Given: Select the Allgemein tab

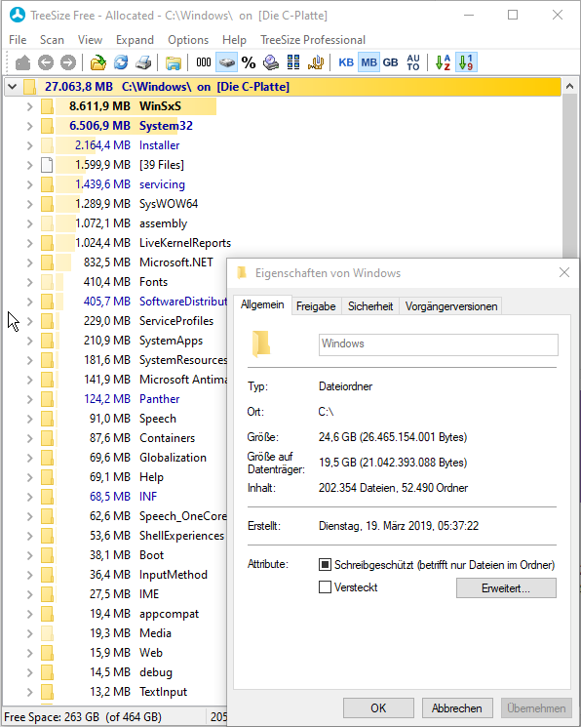Looking at the screenshot, I should [262, 305].
